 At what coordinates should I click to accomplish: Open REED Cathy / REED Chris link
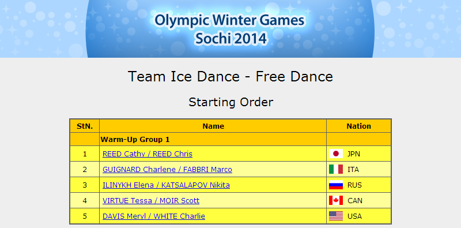[x=148, y=154]
